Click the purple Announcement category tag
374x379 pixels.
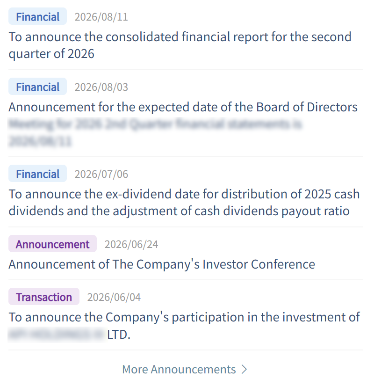pos(53,244)
